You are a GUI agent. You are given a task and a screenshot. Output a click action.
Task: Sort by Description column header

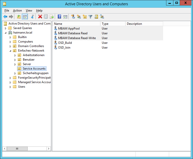[144, 24]
